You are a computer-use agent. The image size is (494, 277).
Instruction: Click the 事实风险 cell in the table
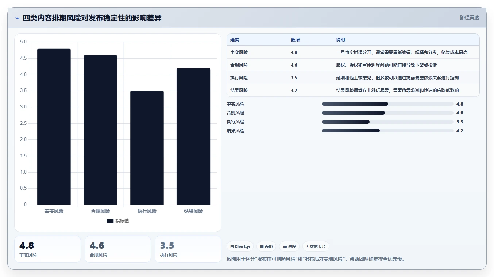(x=239, y=52)
